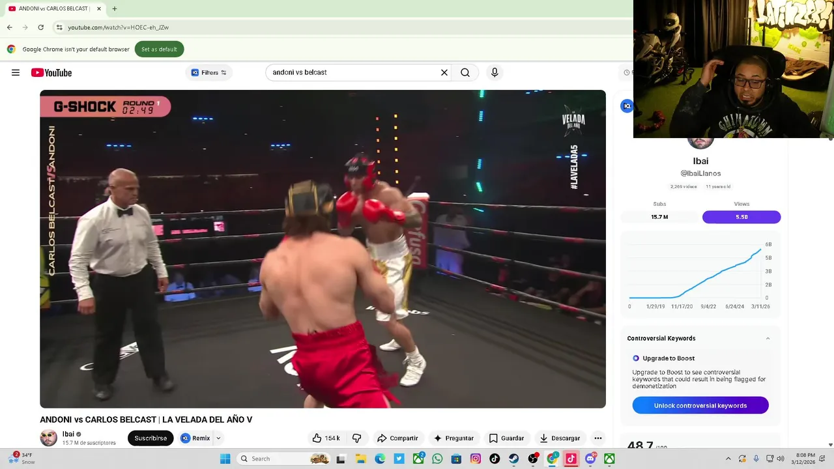The image size is (834, 469).
Task: Open the @IbaiLlanos handle in side panel
Action: 700,173
